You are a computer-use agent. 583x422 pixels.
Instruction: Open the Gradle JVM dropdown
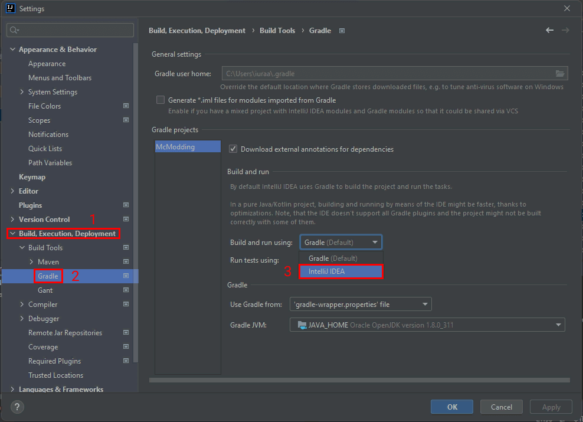[x=427, y=325]
